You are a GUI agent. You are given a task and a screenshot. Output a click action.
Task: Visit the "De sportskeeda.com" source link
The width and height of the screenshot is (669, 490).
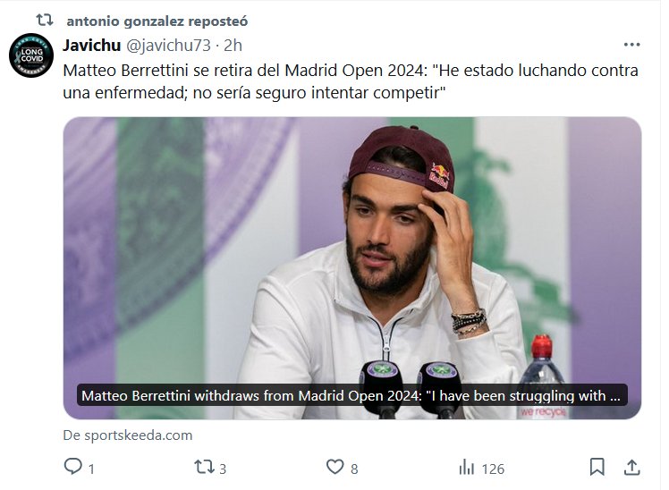(x=128, y=435)
